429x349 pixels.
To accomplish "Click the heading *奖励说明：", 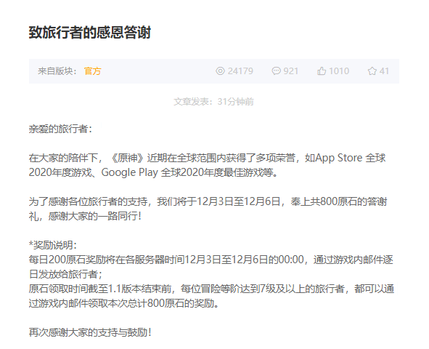I will tap(53, 245).
